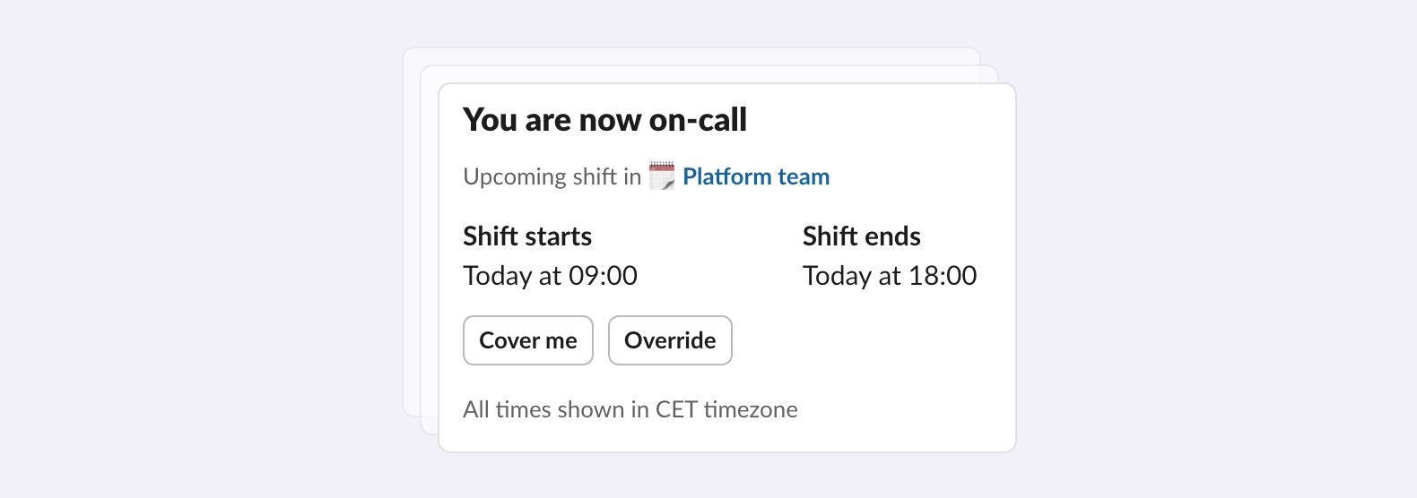Click the "18:00" time value

tap(943, 276)
